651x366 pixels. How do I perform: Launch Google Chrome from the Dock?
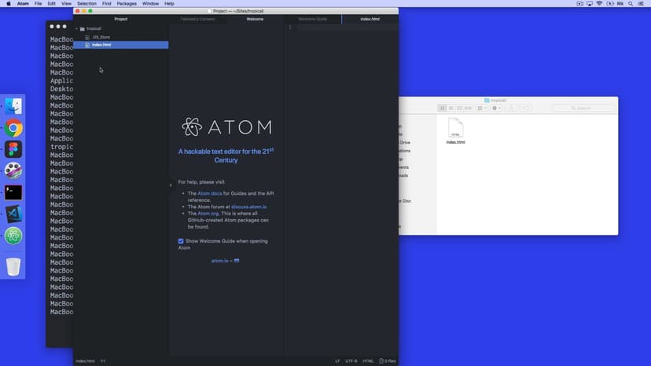[x=13, y=128]
